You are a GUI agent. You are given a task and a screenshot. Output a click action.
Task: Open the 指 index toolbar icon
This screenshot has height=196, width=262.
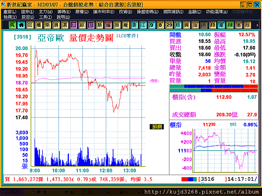click(x=195, y=25)
